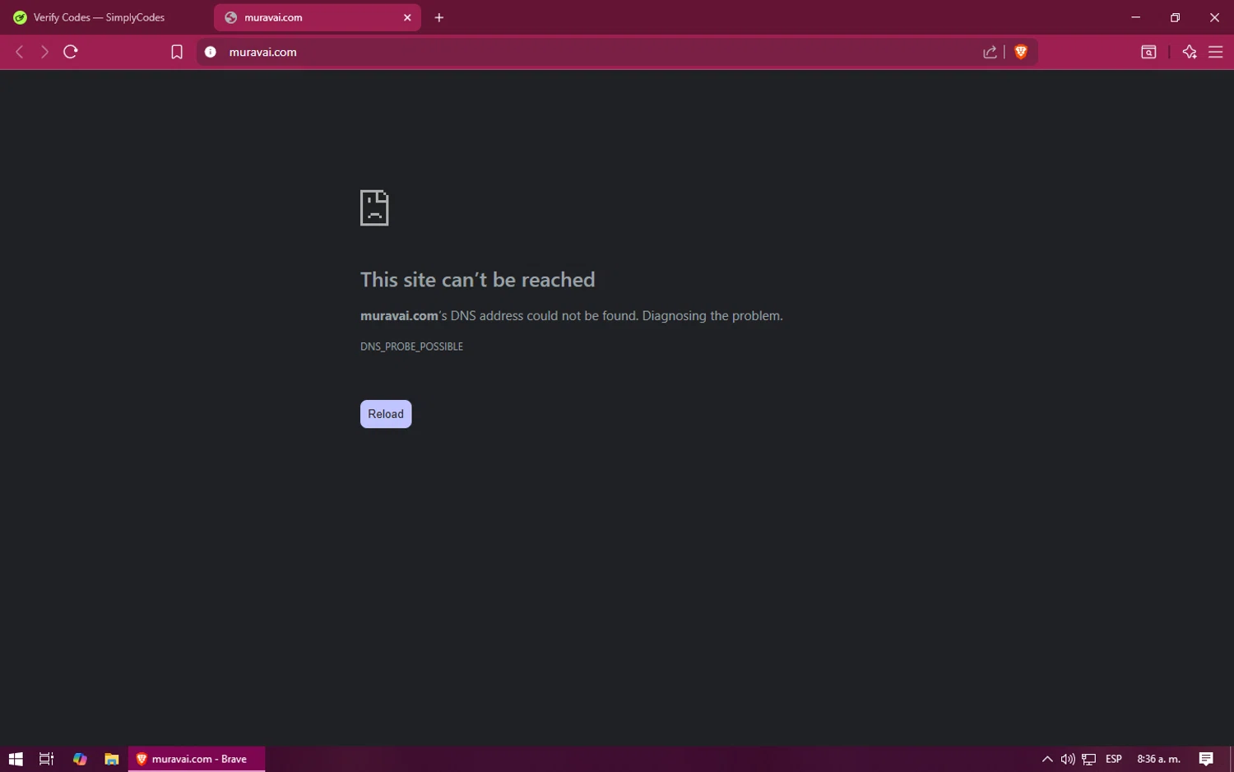1234x772 pixels.
Task: Restore down the Brave window
Action: pos(1175,17)
